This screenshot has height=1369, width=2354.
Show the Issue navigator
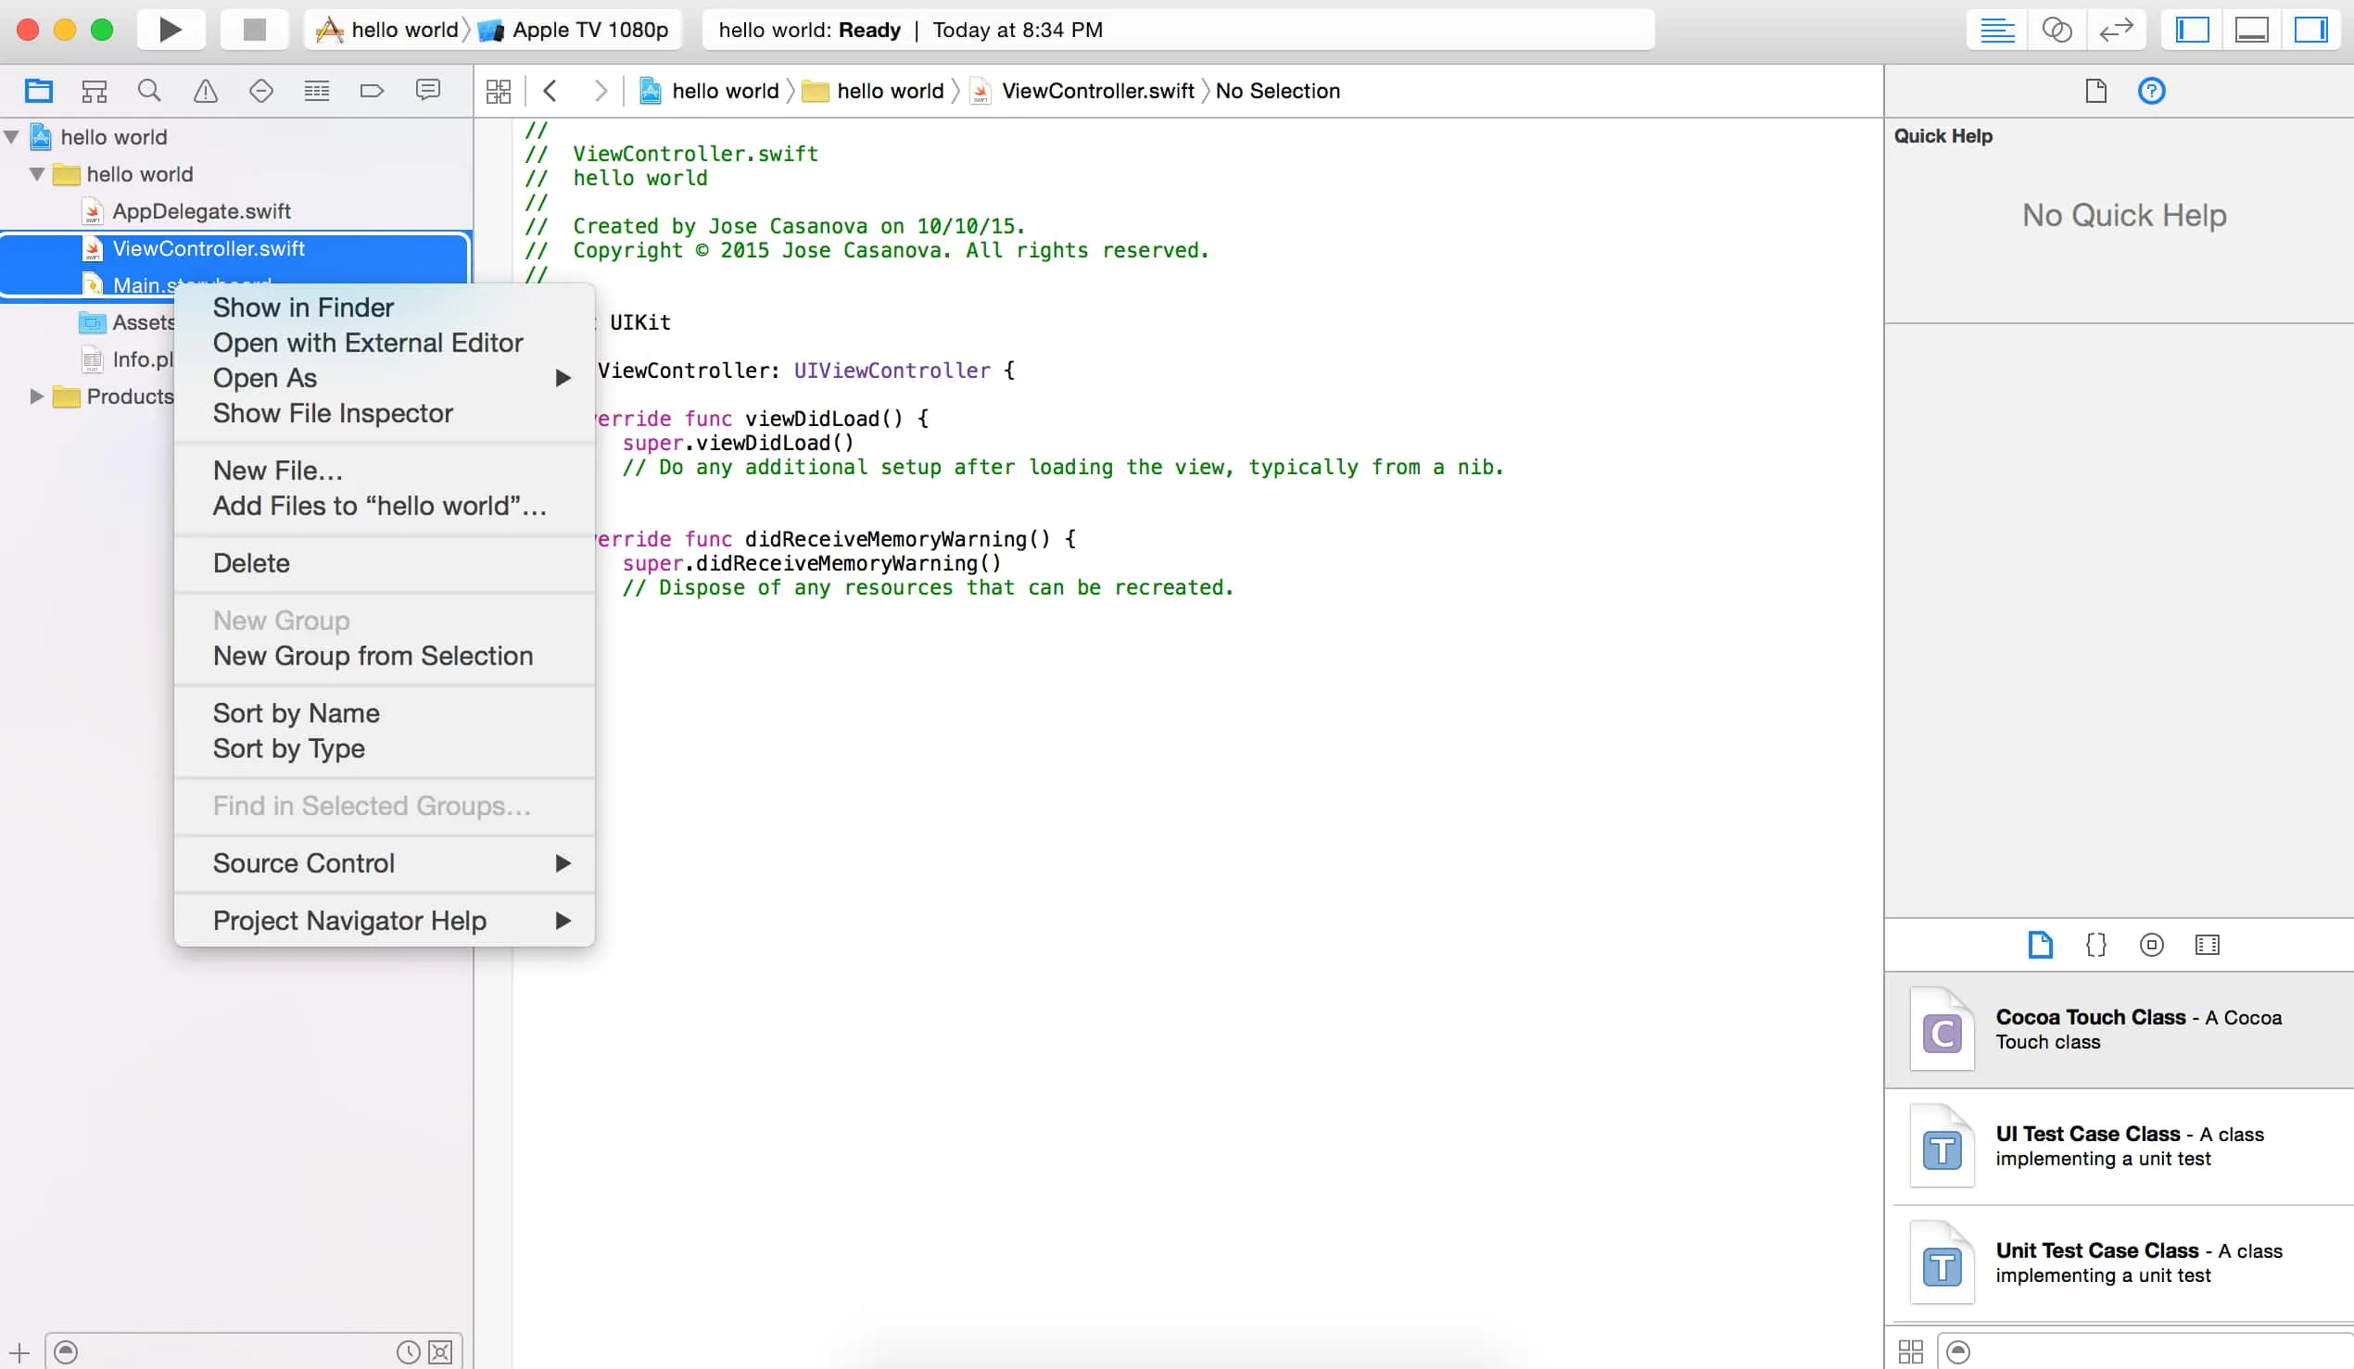click(206, 91)
